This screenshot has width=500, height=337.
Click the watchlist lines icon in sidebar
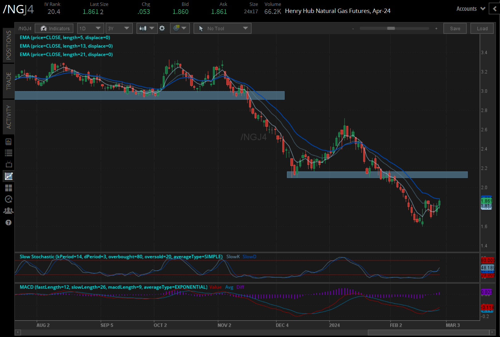pos(9,153)
